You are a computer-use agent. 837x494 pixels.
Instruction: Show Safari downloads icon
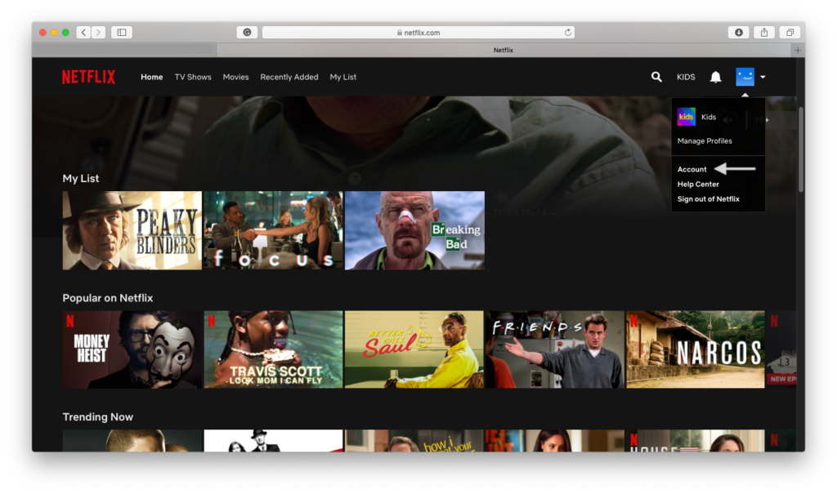pyautogui.click(x=739, y=33)
